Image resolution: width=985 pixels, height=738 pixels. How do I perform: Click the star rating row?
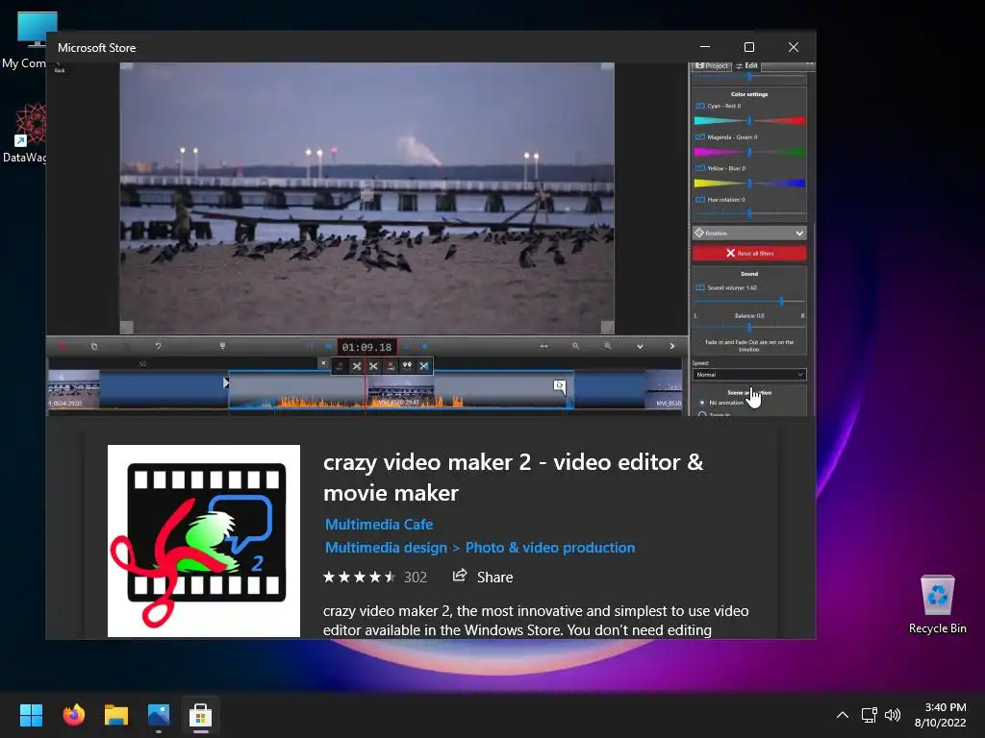pyautogui.click(x=360, y=577)
